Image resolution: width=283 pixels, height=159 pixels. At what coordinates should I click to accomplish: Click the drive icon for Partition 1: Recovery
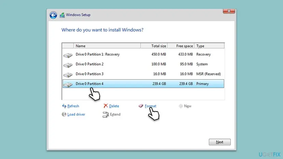(68, 55)
